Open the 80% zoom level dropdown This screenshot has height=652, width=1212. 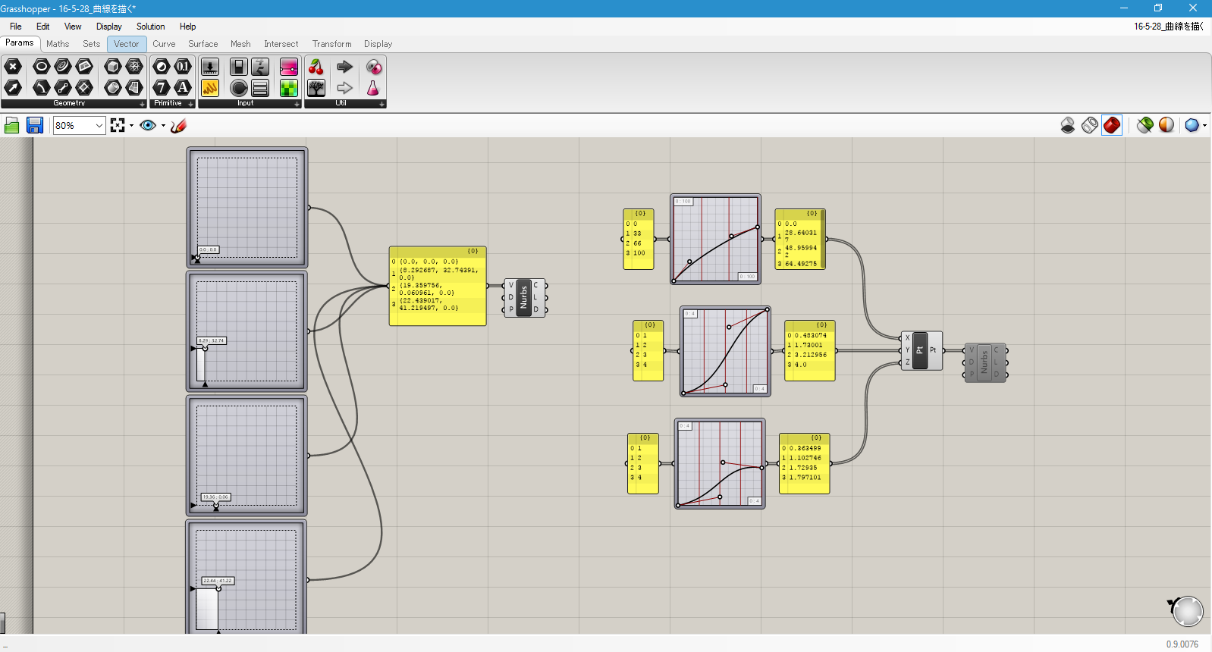79,125
